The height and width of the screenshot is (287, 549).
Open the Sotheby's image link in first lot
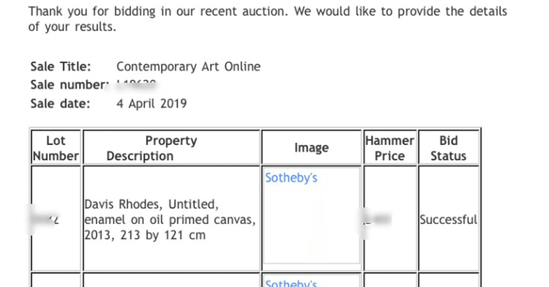tap(291, 177)
